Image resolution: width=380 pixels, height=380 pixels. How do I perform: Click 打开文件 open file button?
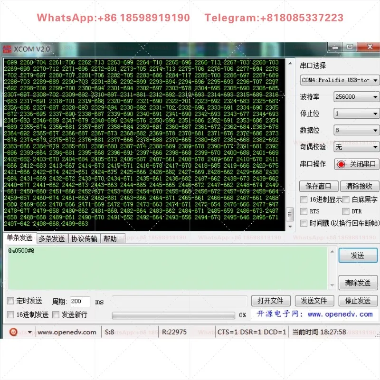[x=271, y=301]
